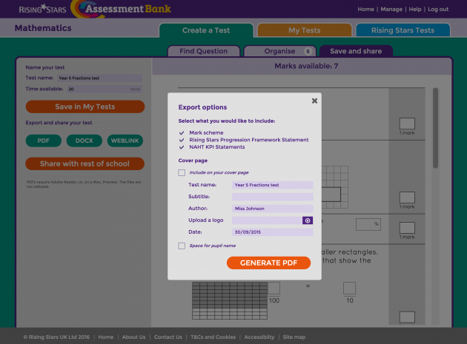Image resolution: width=467 pixels, height=344 pixels.
Task: Open the Accessibility footer link
Action: [x=259, y=337]
